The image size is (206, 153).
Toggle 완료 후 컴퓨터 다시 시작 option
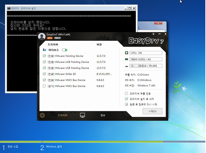point(126,104)
